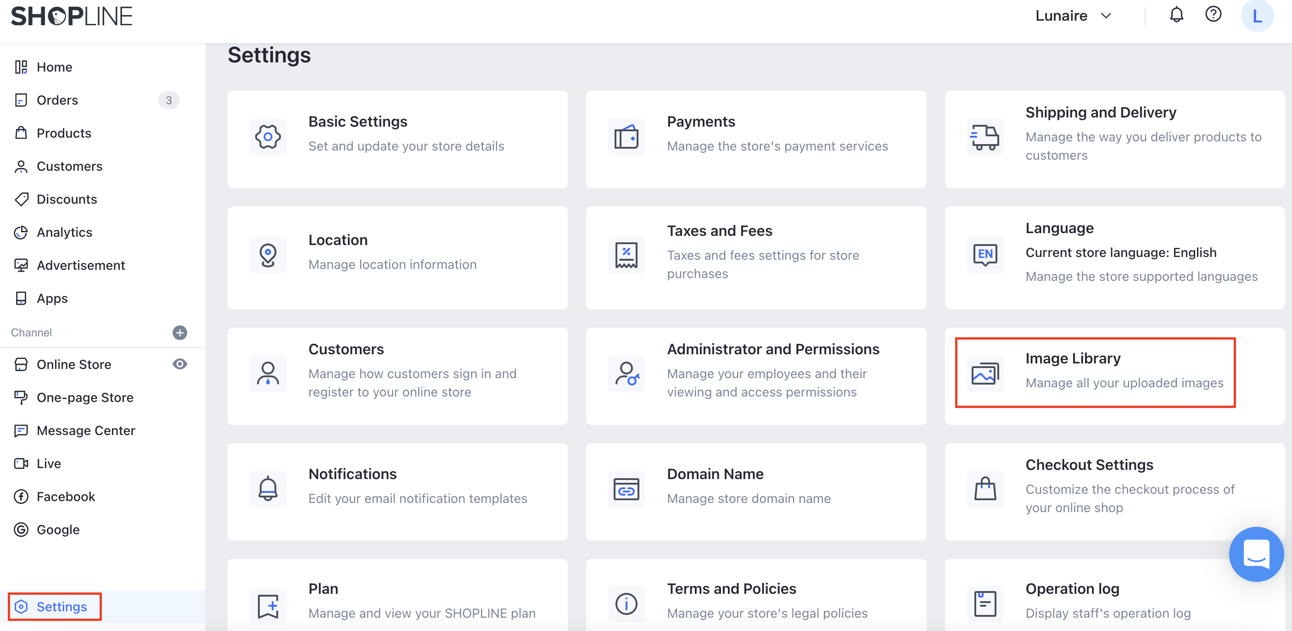Viewport: 1292px width, 631px height.
Task: Open Orders in the sidebar
Action: click(x=57, y=100)
